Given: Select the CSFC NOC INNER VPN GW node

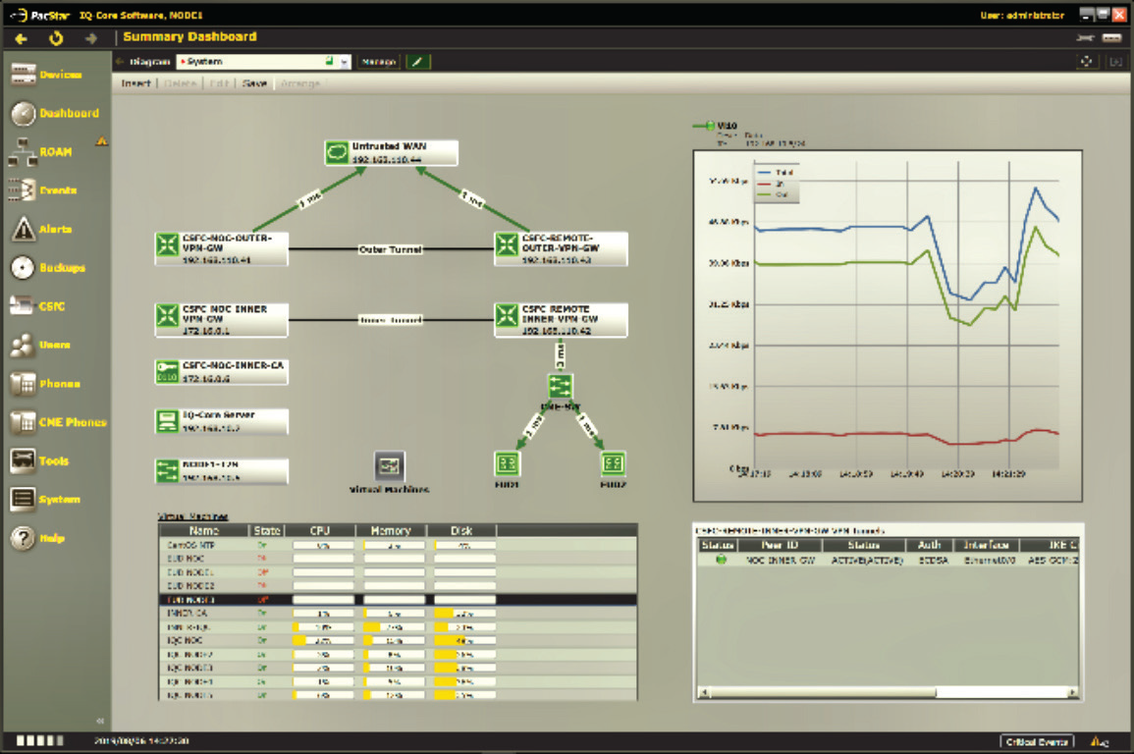Looking at the screenshot, I should coord(221,319).
